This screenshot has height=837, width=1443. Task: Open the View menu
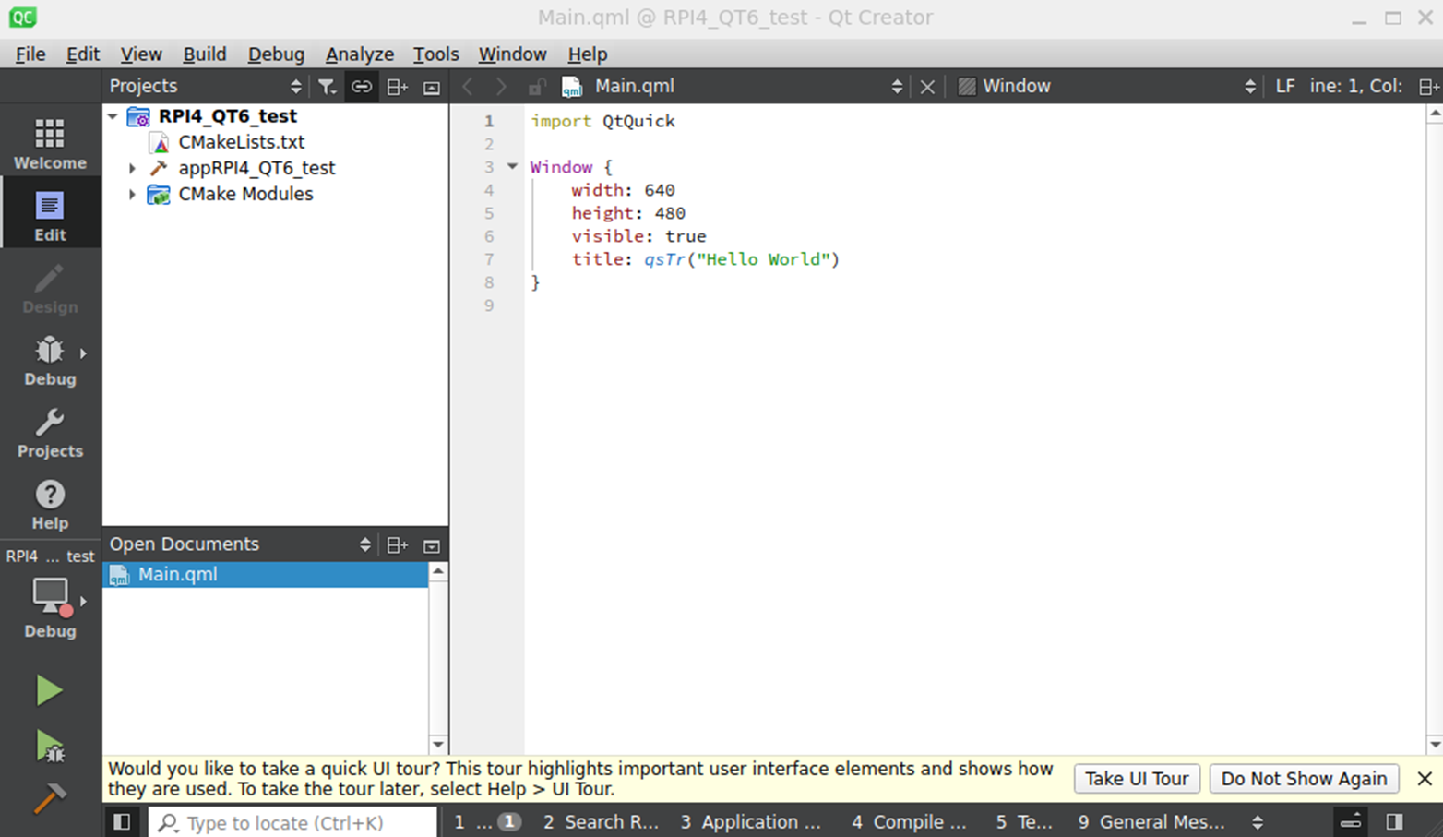[x=141, y=54]
